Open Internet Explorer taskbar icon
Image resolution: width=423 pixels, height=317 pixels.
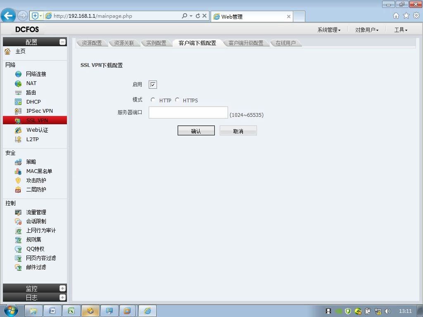pyautogui.click(x=147, y=311)
